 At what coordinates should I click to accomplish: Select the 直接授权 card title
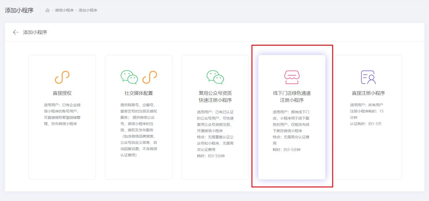click(62, 93)
